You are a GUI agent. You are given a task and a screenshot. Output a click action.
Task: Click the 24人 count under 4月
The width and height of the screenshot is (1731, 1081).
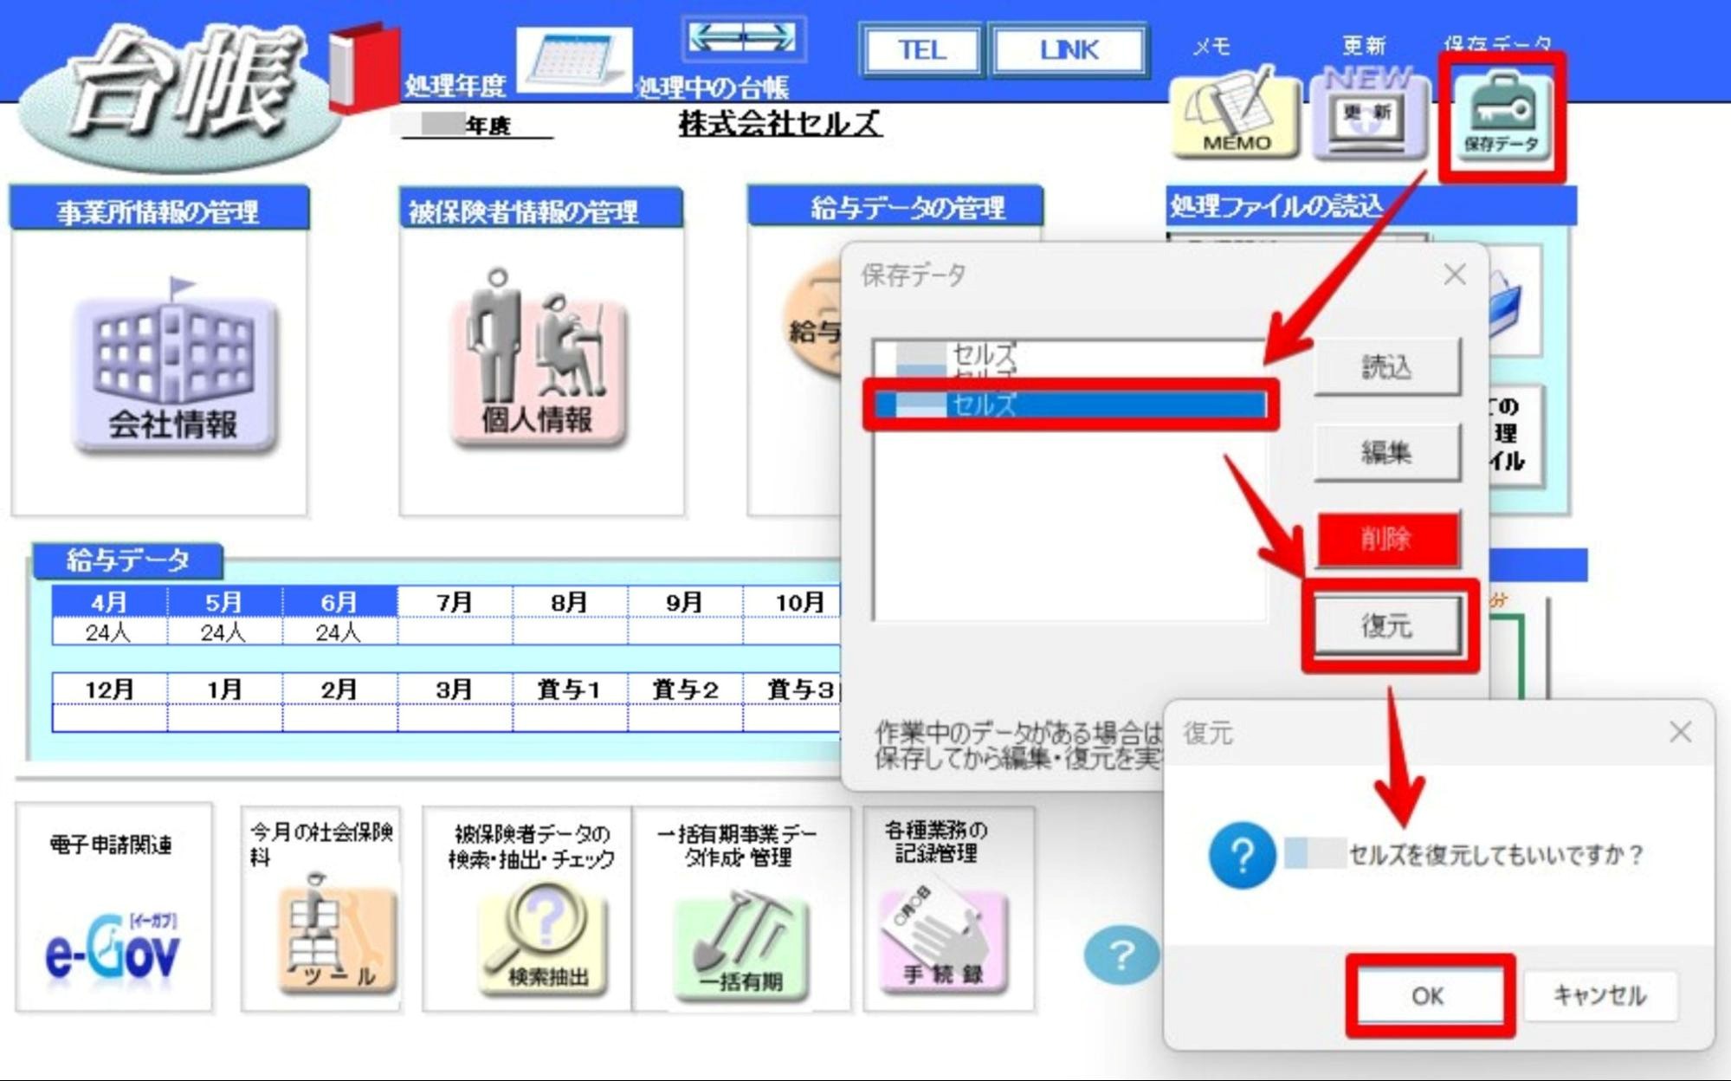pyautogui.click(x=109, y=632)
